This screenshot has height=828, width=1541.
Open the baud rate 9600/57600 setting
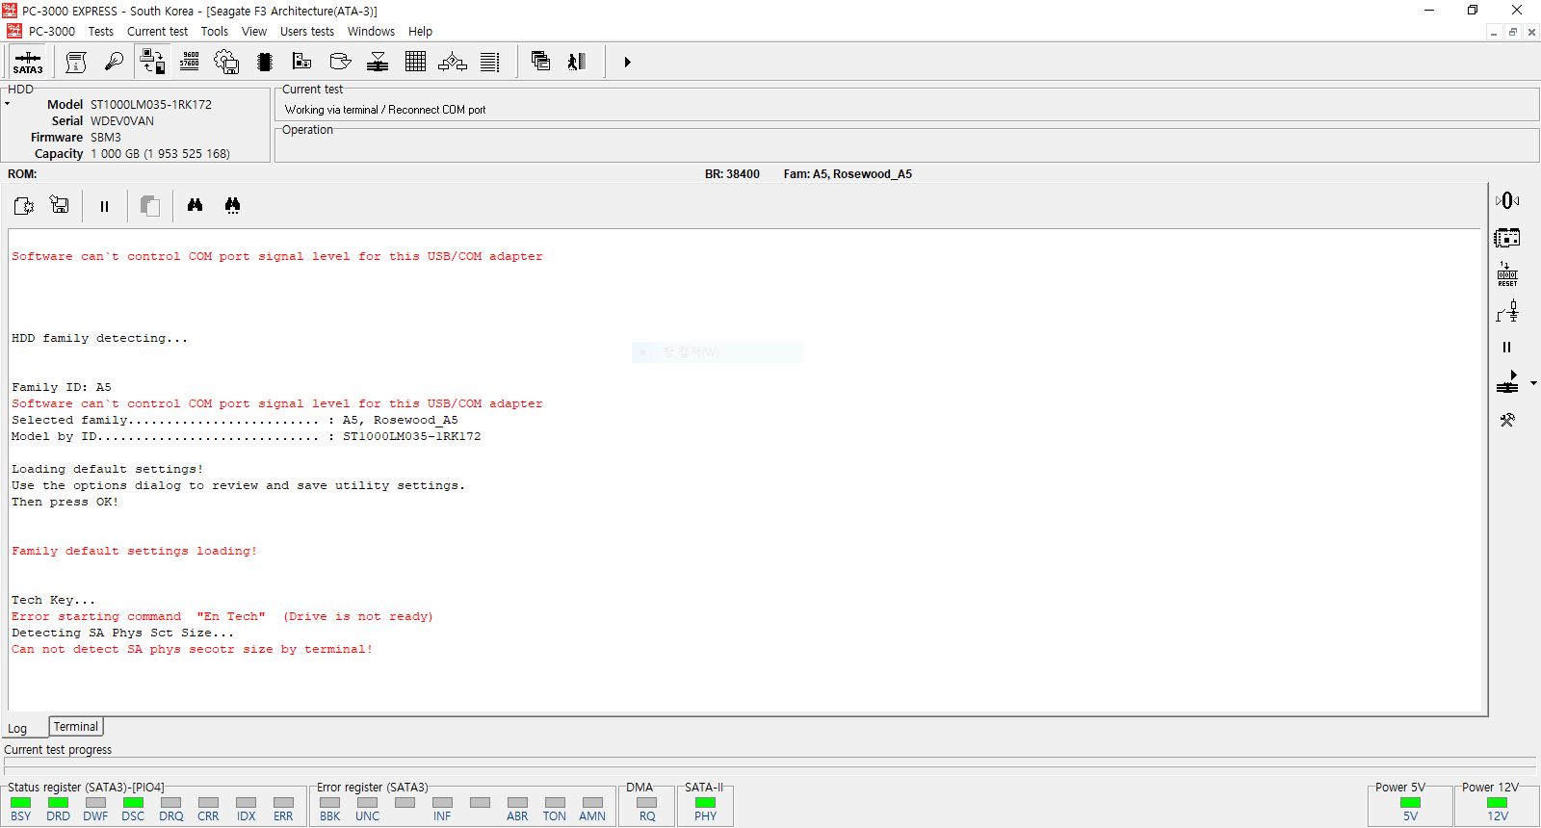tap(190, 62)
